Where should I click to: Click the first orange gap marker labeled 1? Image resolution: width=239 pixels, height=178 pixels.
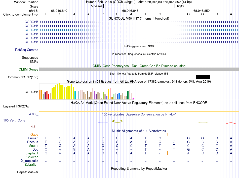point(139,135)
